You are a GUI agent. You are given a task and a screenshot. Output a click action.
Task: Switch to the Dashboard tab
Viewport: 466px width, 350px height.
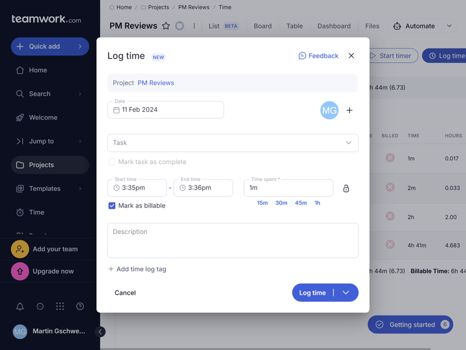pyautogui.click(x=334, y=26)
